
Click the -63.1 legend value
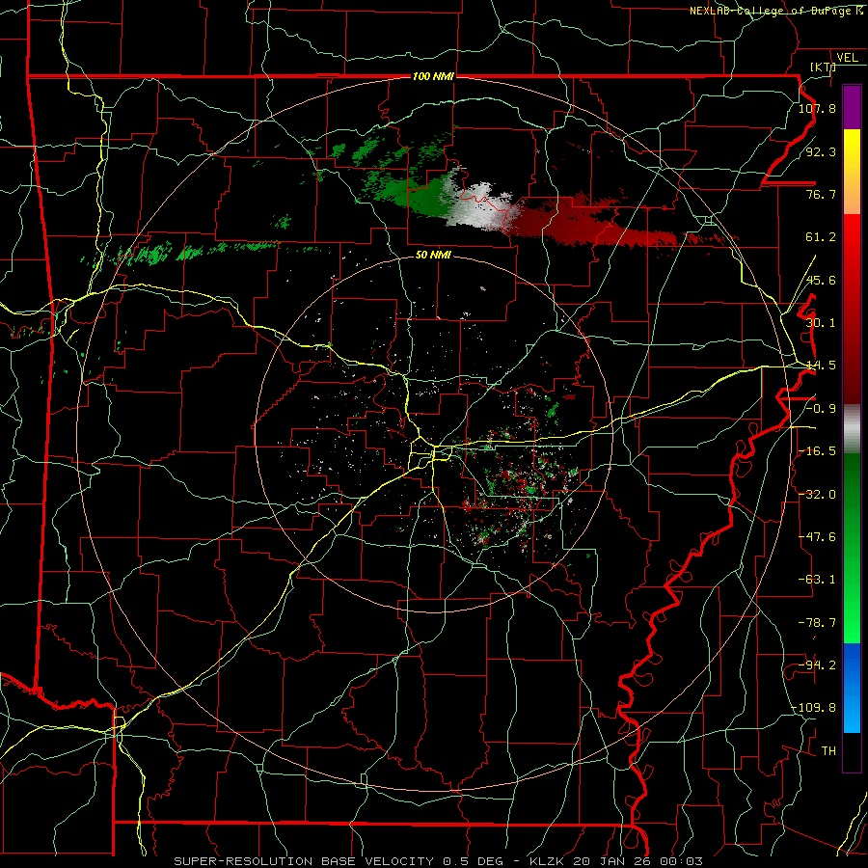pyautogui.click(x=817, y=580)
